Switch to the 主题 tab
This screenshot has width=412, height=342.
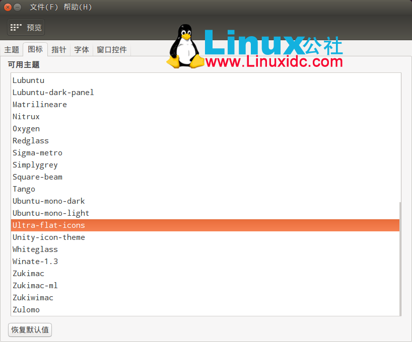click(11, 49)
